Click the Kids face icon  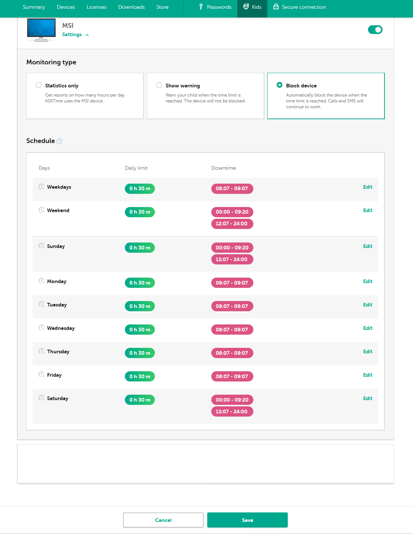point(246,7)
